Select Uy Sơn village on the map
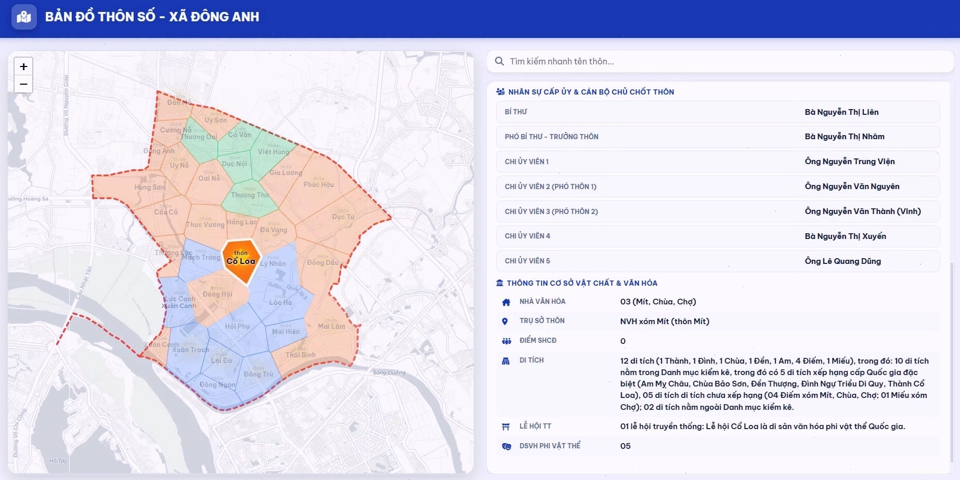 click(x=215, y=120)
